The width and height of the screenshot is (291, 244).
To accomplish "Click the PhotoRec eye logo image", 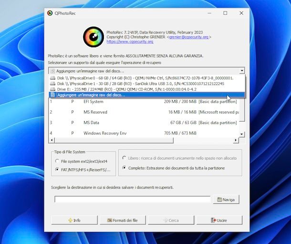I will 94,37.
